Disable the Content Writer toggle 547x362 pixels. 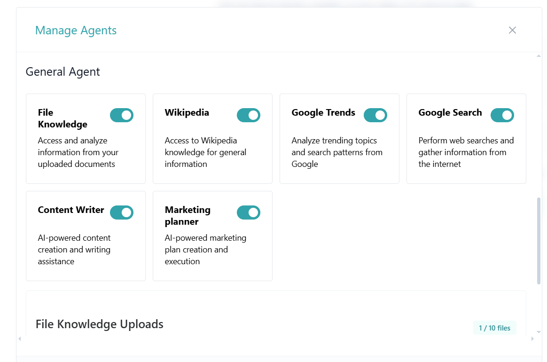pos(122,212)
